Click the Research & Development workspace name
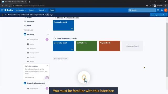Screen dimensions: 168x94 [x=36, y=83]
